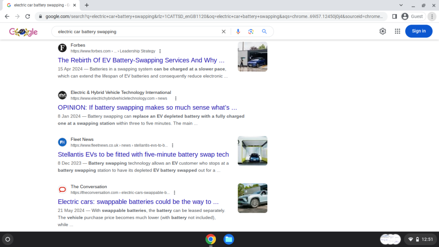Open the Guest profile menu

[x=413, y=17]
